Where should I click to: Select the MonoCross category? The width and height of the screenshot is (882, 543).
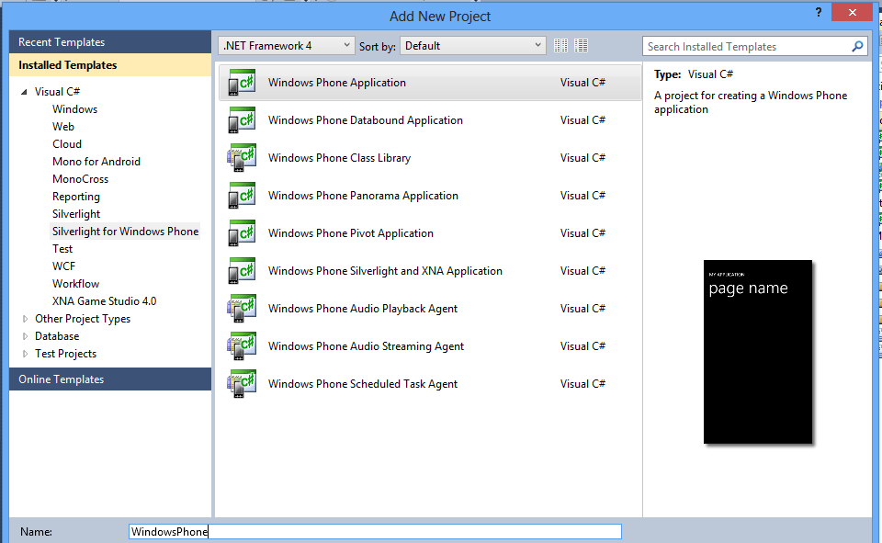pos(80,179)
